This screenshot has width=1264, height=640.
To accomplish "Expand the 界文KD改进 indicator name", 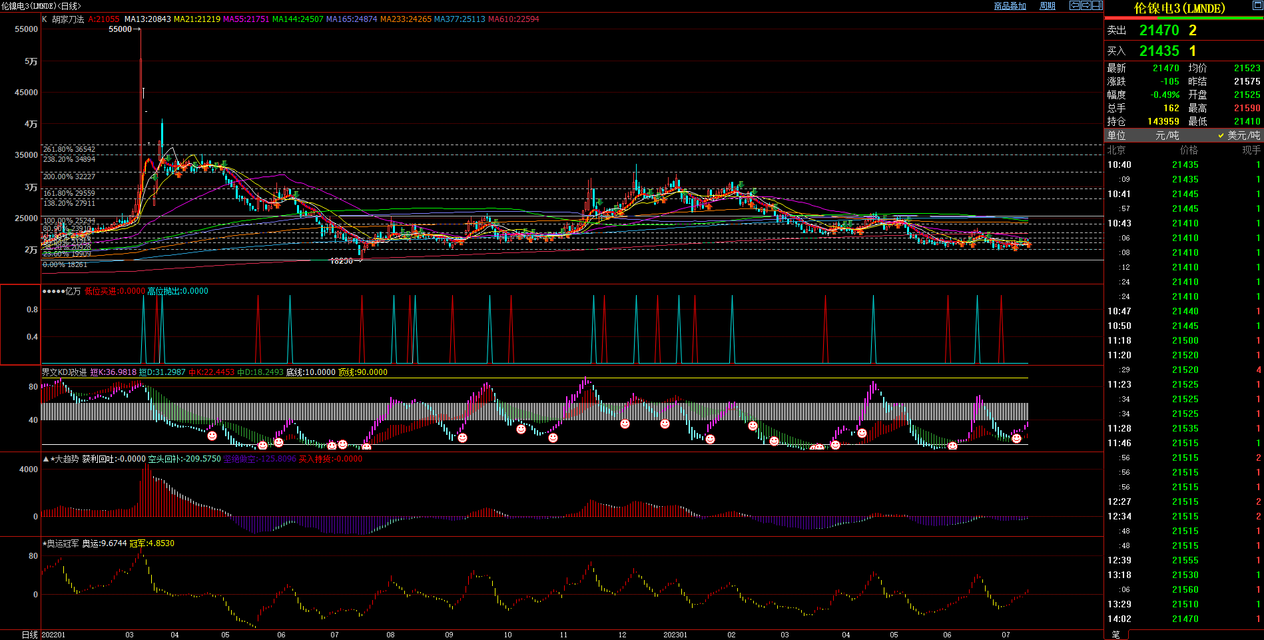I will [64, 372].
